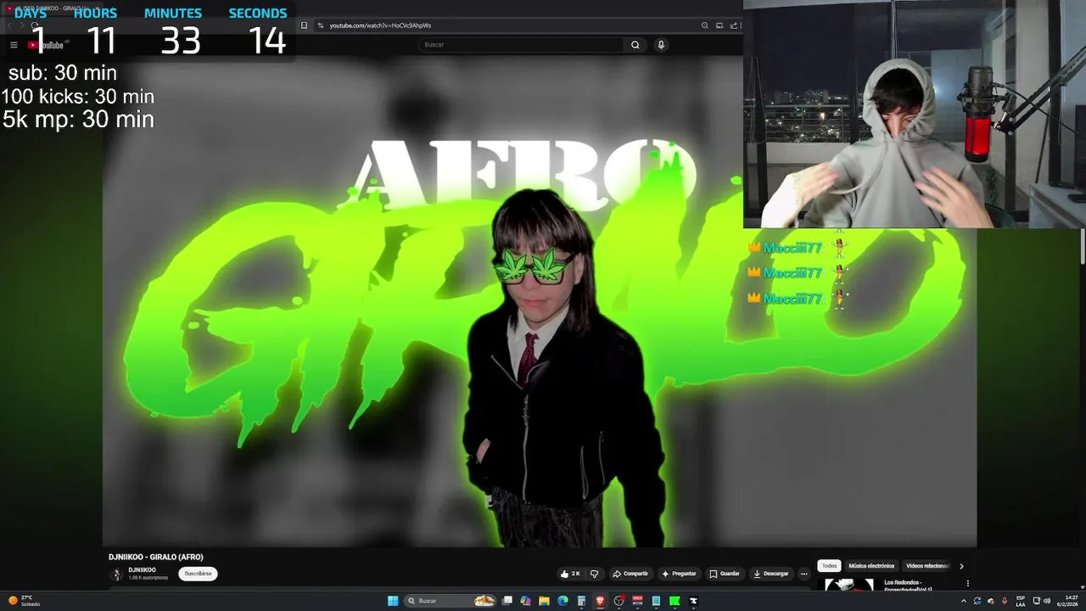Viewport: 1086px width, 611px height.
Task: Click the video player to pause
Action: coord(540,301)
